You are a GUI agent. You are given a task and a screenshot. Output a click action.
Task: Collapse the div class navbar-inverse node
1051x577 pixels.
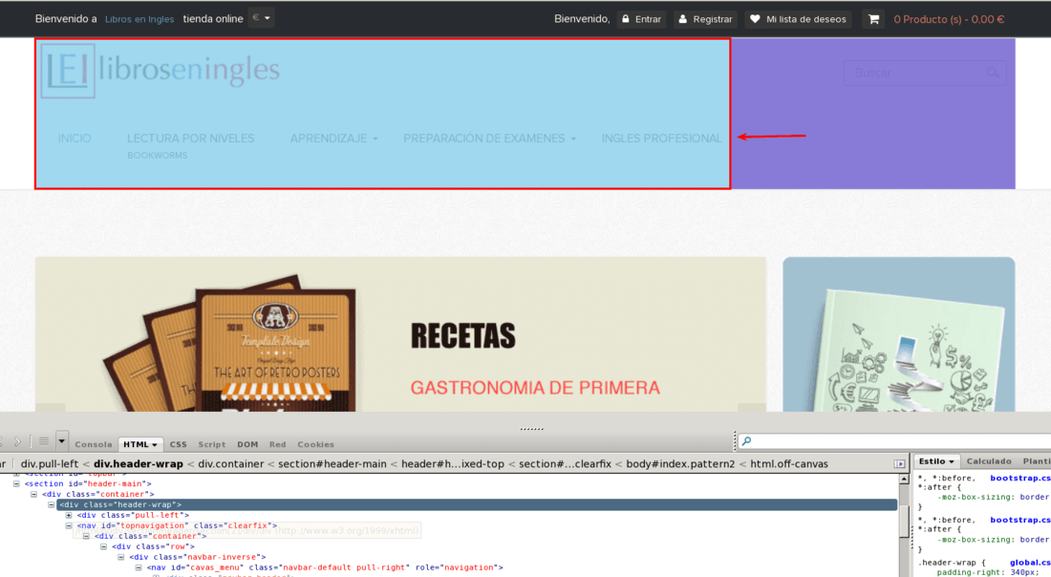tap(120, 557)
